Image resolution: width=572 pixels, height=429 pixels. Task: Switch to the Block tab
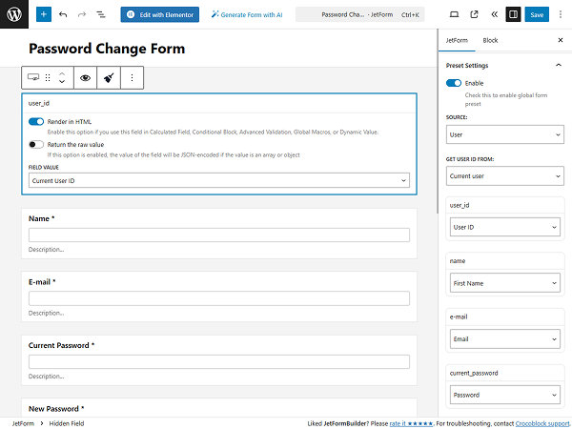[x=490, y=40]
